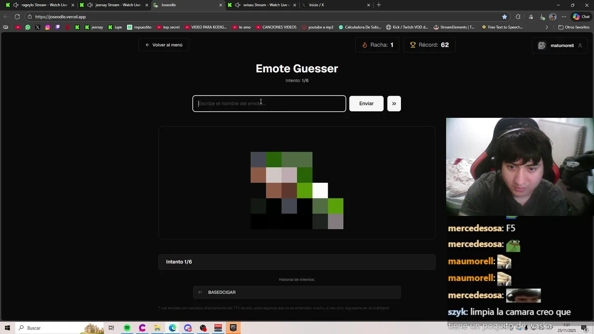This screenshot has width=594, height=334.
Task: Mute icon on soixxu Stream tab
Action: coord(238,5)
